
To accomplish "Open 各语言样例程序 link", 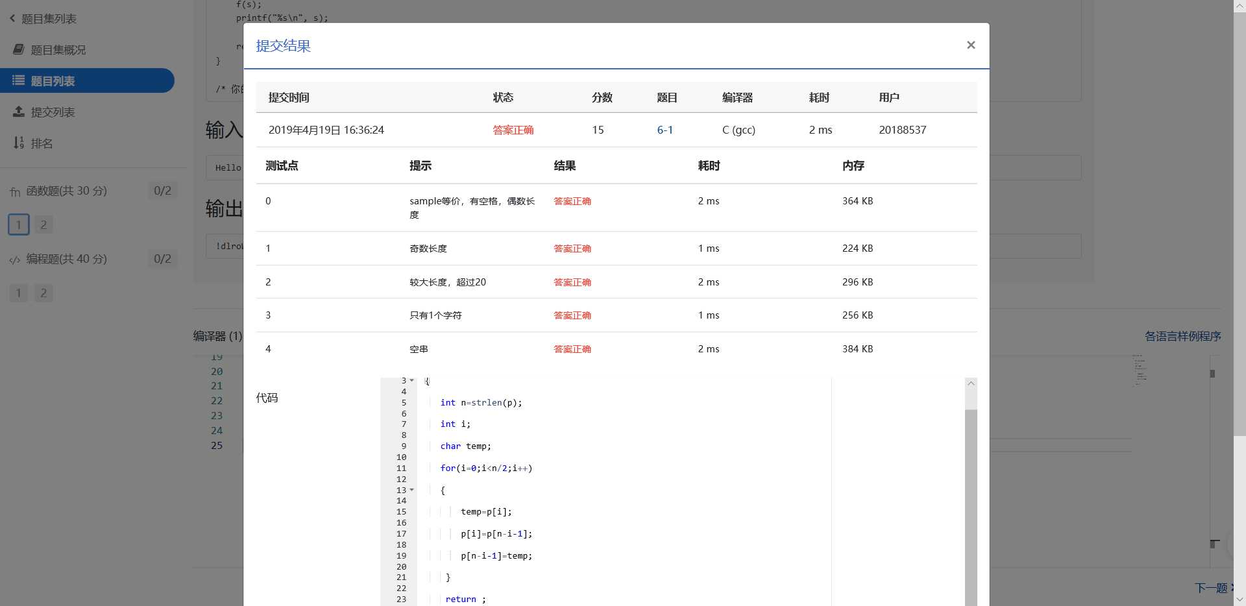I will pos(1182,336).
